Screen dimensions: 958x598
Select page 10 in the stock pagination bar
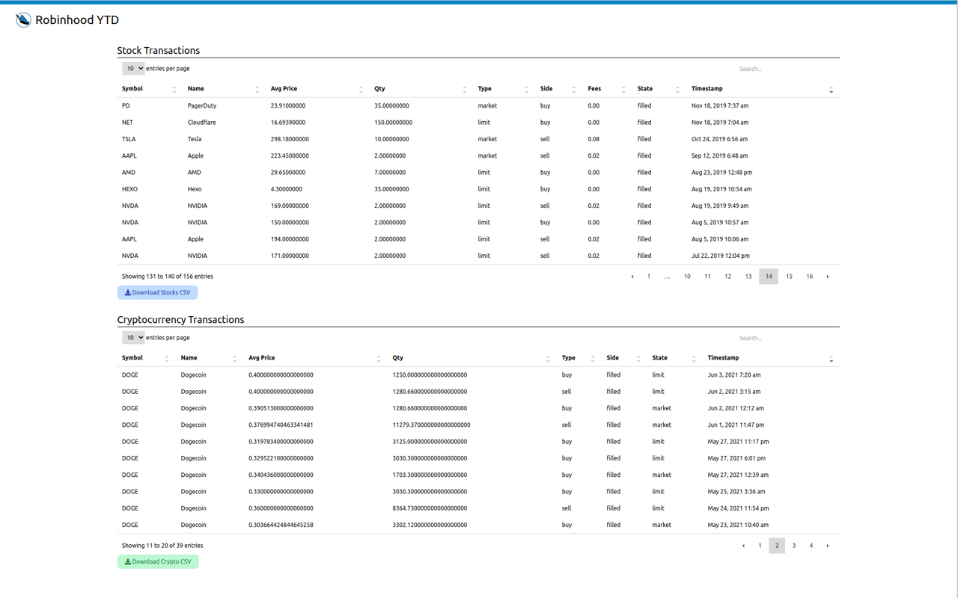point(687,276)
